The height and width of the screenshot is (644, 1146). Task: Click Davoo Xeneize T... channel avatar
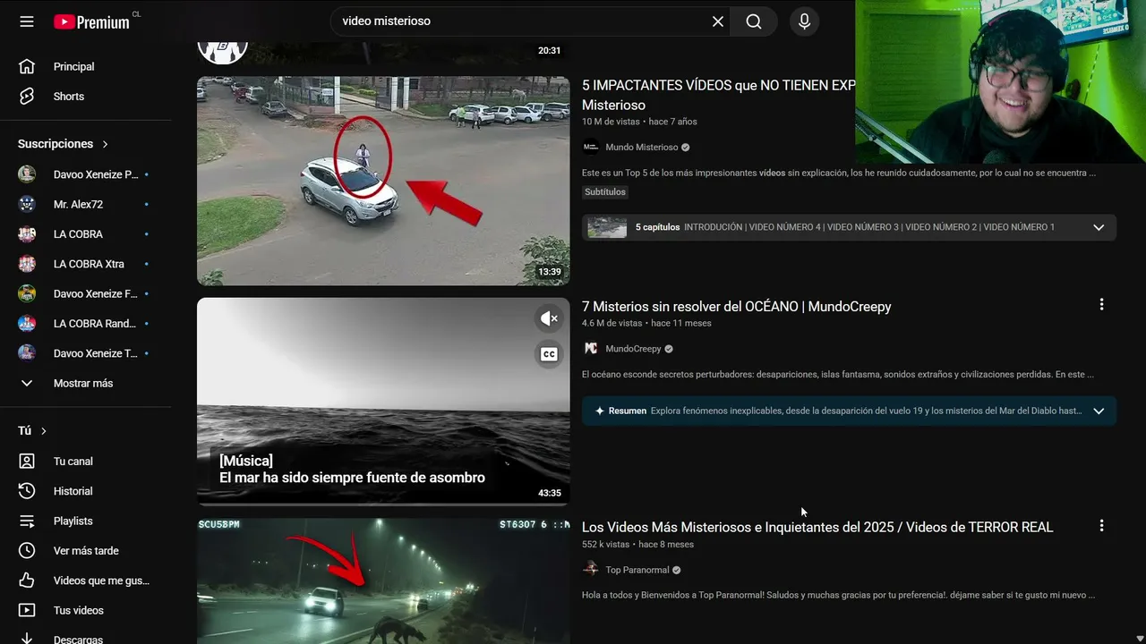pos(27,353)
